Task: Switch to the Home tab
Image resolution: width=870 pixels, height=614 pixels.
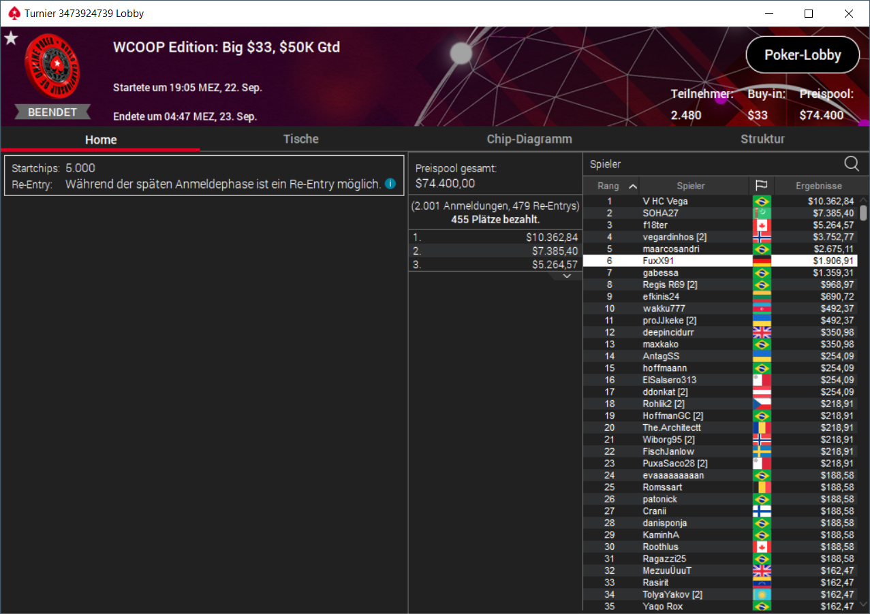Action: pyautogui.click(x=101, y=140)
